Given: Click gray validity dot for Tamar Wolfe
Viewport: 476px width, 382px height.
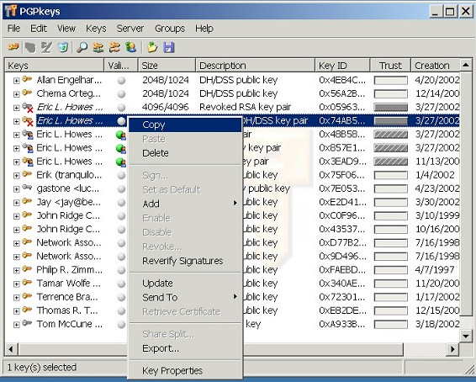Looking at the screenshot, I should click(x=121, y=284).
